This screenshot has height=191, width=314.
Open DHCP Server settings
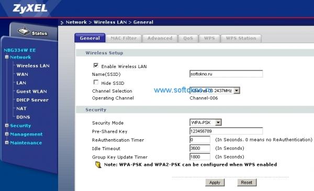point(32,100)
